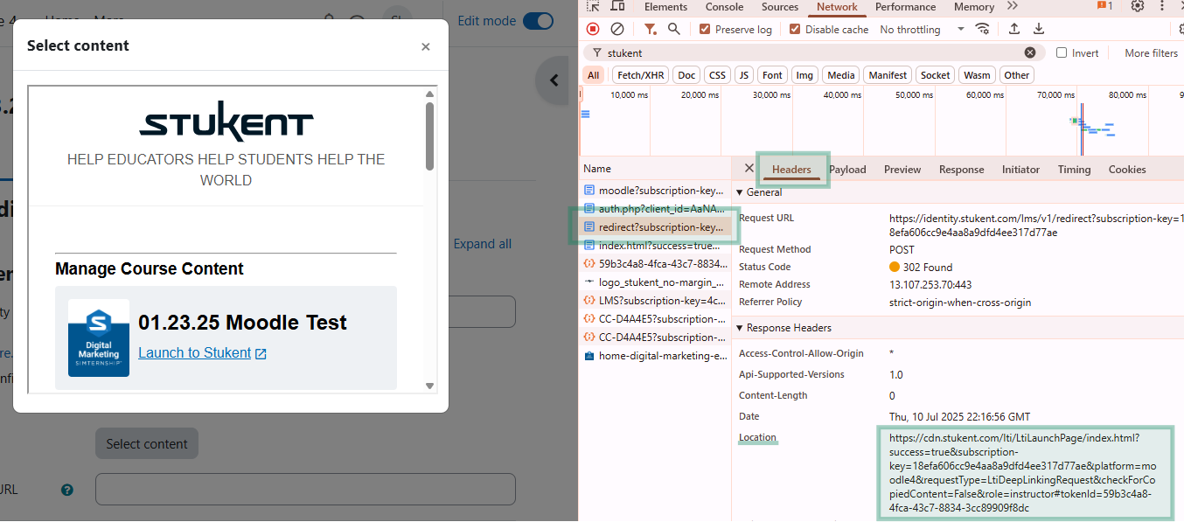
Task: Toggle the Preserve log checkbox
Action: (705, 29)
